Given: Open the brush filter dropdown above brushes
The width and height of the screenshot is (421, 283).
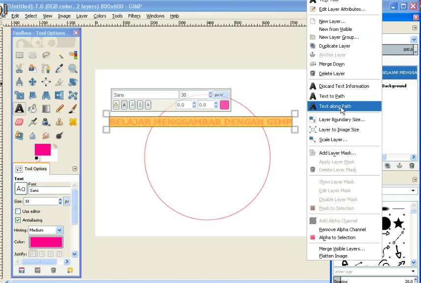Looking at the screenshot, I should (x=413, y=191).
